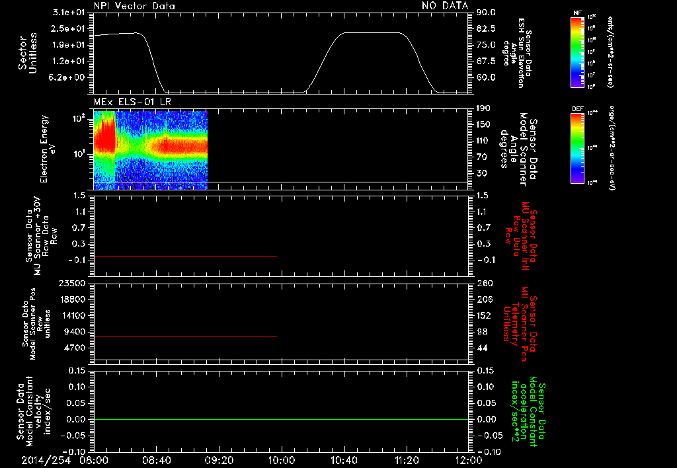Click the green Model Constant acceleration title
677x468 pixels.
click(x=528, y=411)
